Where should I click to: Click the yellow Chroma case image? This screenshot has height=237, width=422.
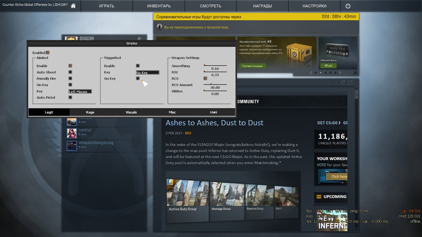tap(299, 53)
